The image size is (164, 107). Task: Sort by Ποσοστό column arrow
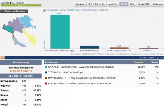[144, 62]
